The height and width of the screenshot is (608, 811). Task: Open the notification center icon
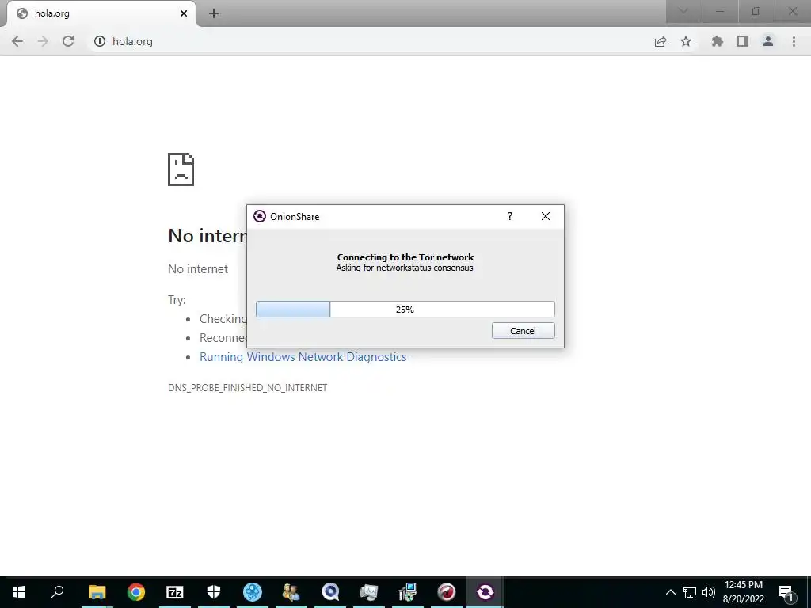[x=786, y=592]
